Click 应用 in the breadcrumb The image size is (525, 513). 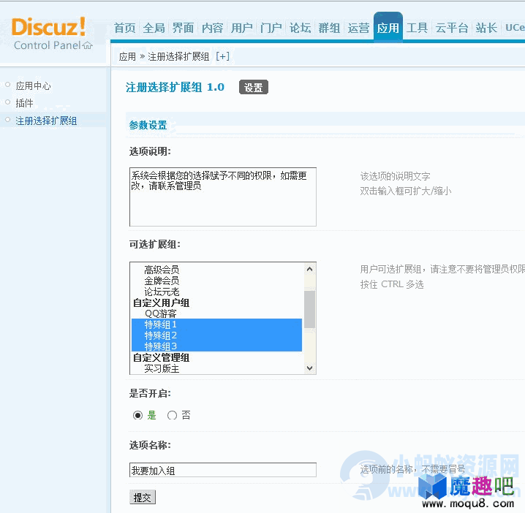point(127,56)
